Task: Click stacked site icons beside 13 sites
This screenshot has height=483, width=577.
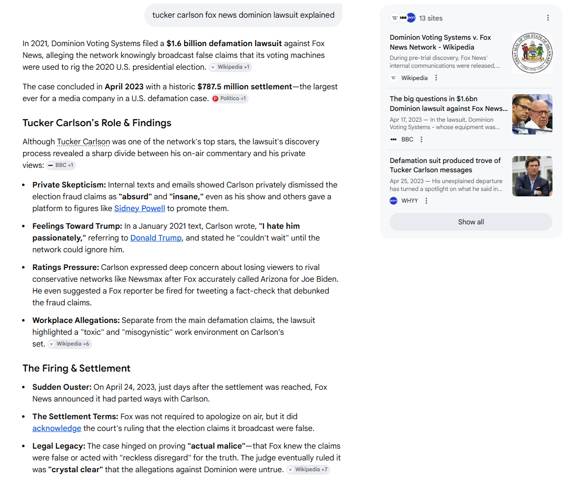Action: (403, 18)
